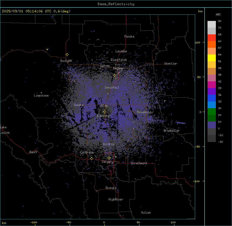Click the bright yellow legend swatch
This screenshot has height=226, width=232.
coord(212,58)
